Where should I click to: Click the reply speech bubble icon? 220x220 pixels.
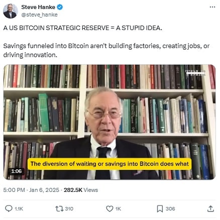pyautogui.click(x=9, y=208)
